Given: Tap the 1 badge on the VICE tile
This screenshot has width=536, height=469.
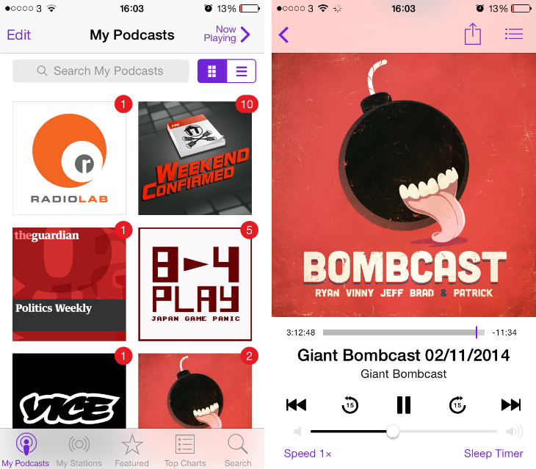Looking at the screenshot, I should click(123, 356).
